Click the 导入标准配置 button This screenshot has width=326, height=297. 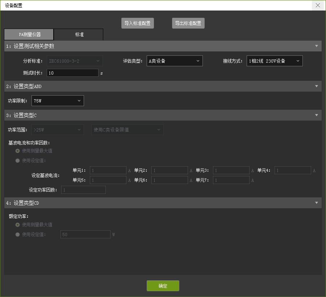(x=137, y=23)
